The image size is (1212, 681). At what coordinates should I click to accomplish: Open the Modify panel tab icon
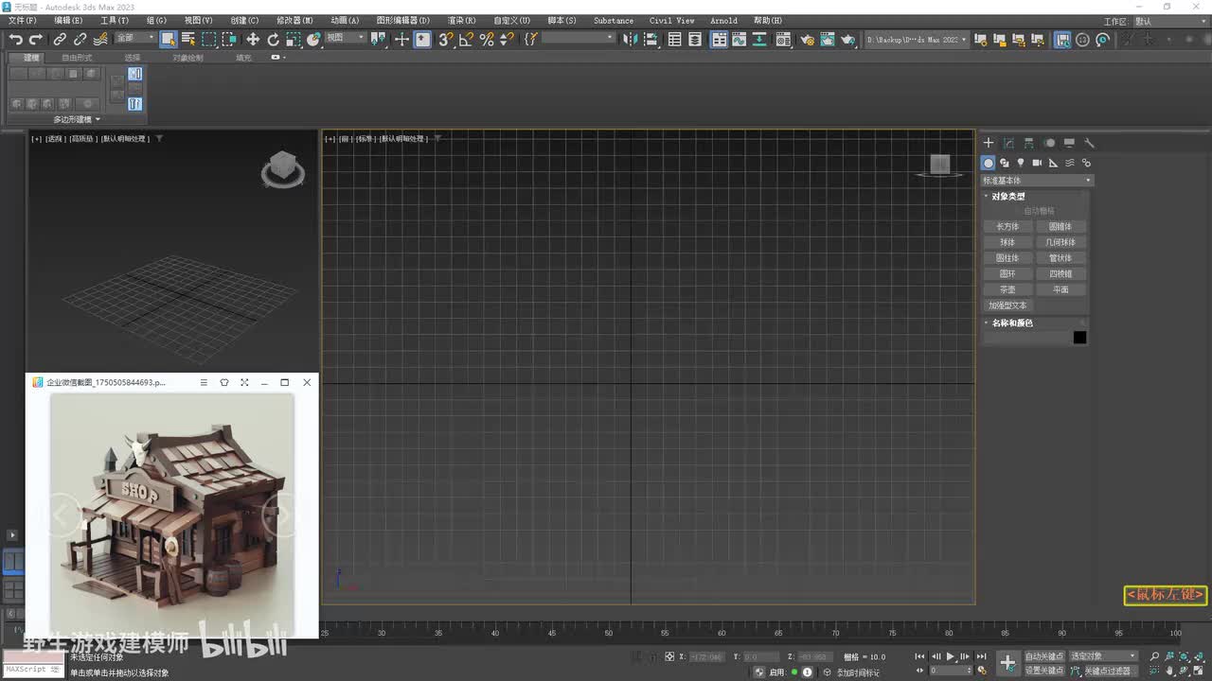coord(1008,143)
